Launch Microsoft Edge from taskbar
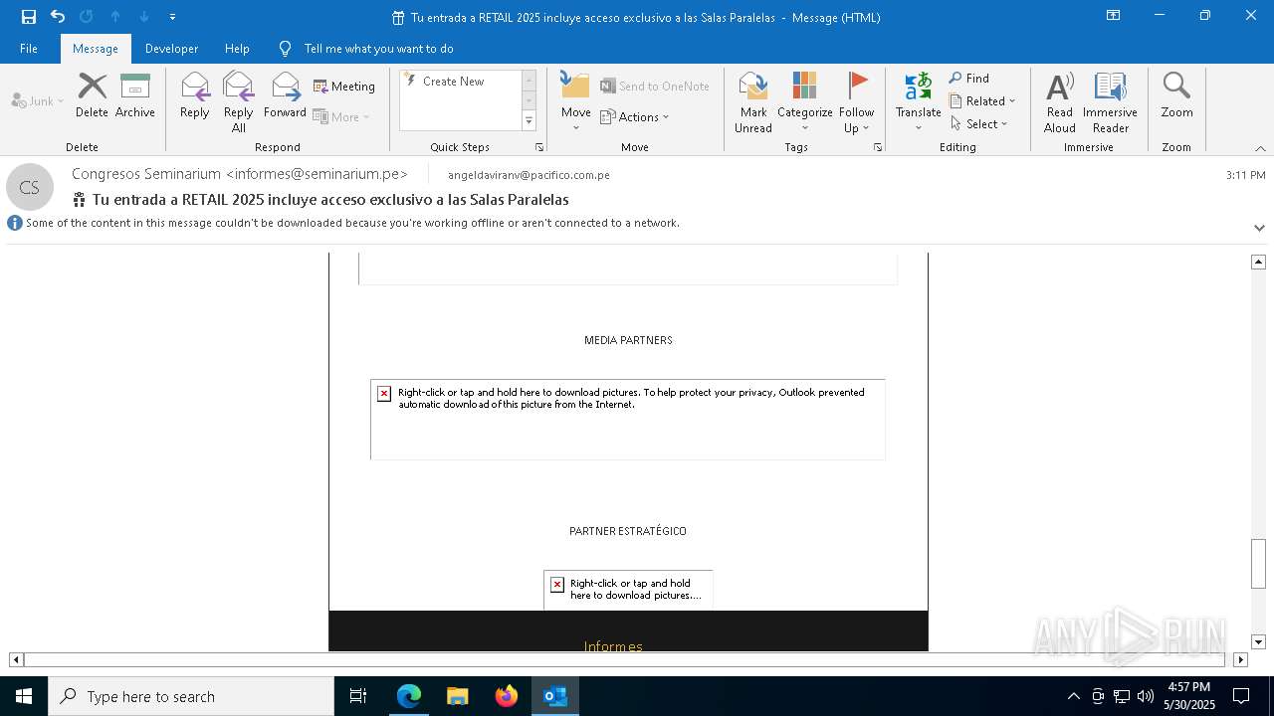 pyautogui.click(x=409, y=696)
